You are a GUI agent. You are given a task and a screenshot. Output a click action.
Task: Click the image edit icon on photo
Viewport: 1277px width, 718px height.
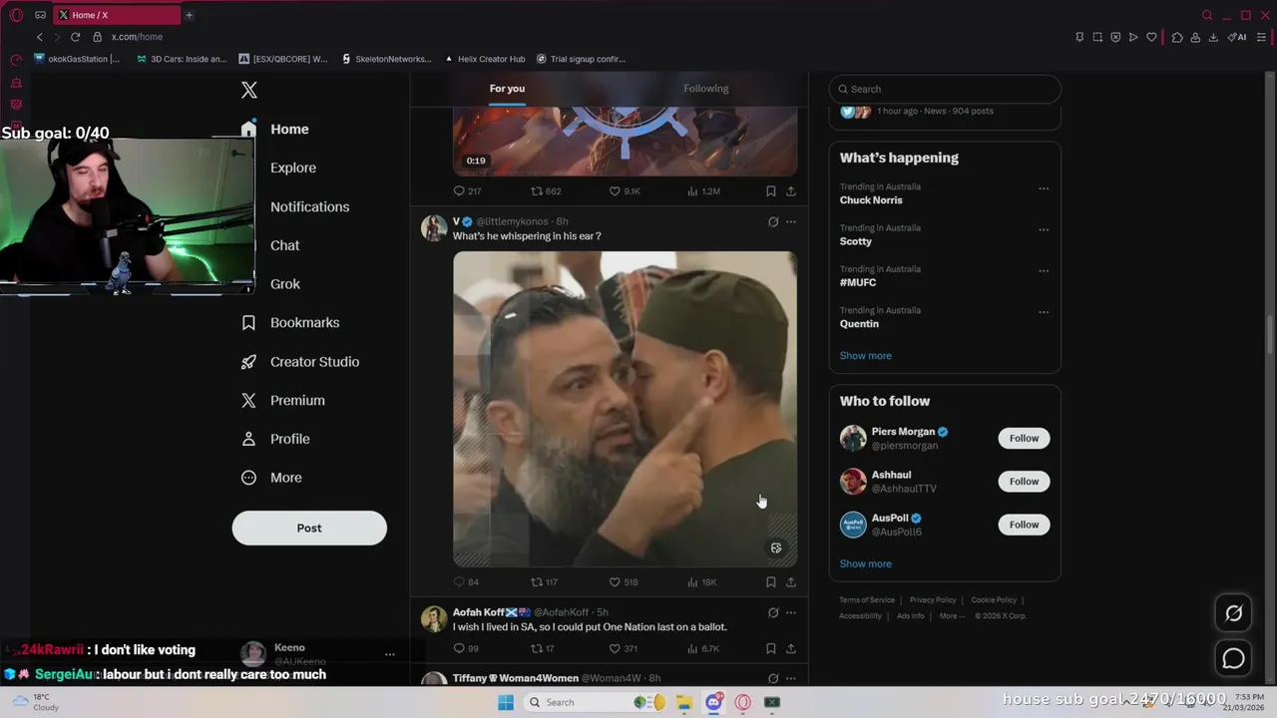(776, 547)
